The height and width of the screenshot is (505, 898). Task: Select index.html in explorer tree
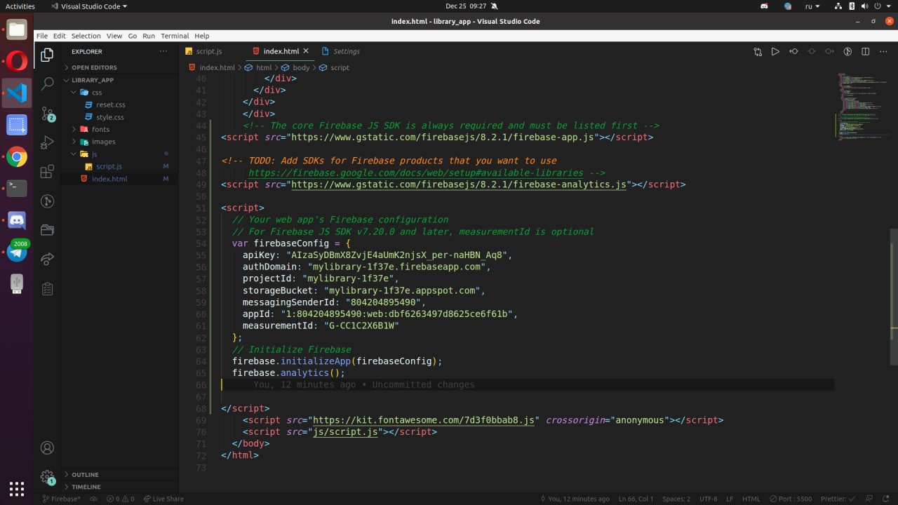[x=119, y=179]
